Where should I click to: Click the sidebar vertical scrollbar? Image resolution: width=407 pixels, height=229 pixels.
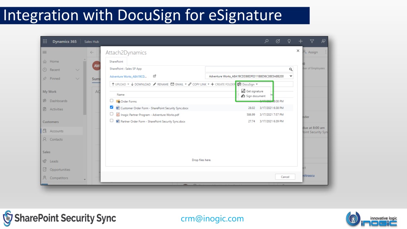click(85, 88)
